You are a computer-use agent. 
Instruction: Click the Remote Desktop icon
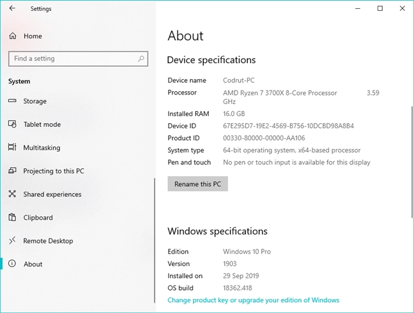(12, 240)
